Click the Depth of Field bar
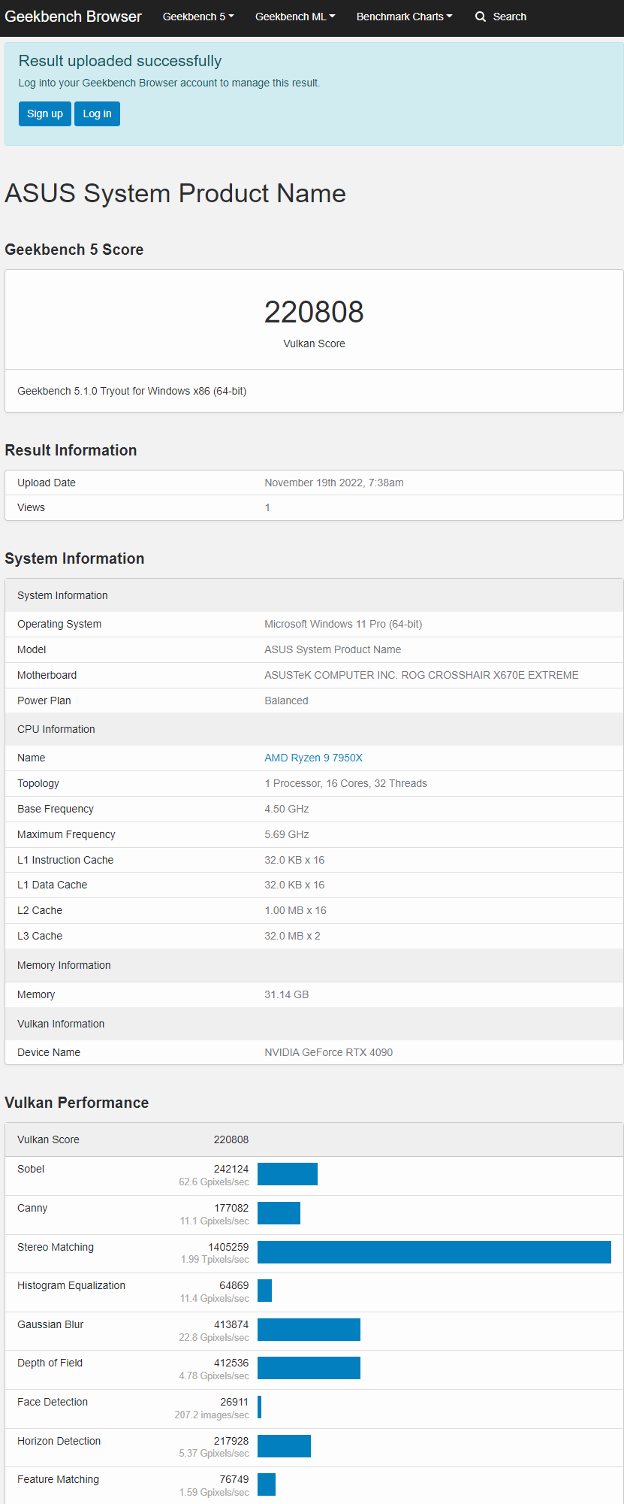Image resolution: width=624 pixels, height=1504 pixels. click(x=309, y=1368)
